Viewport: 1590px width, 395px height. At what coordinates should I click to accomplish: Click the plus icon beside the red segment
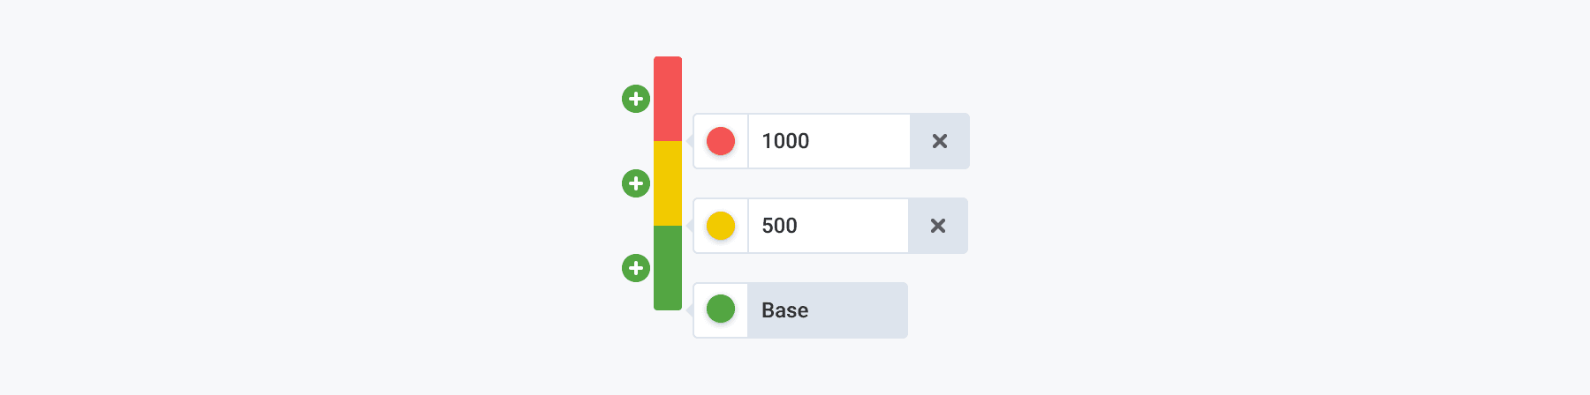636,99
